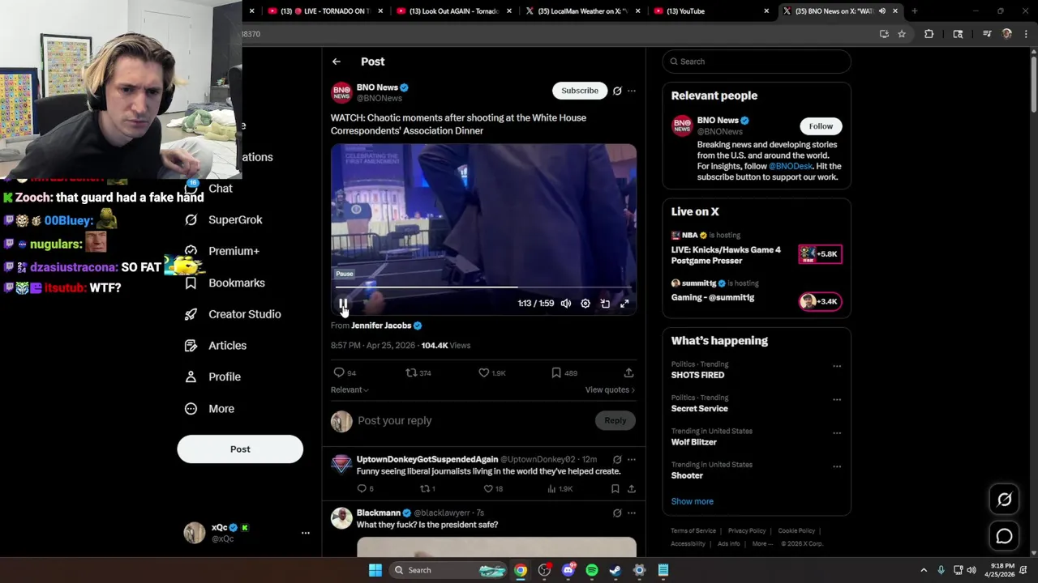The height and width of the screenshot is (583, 1038).
Task: Switch to the Look Out AGAIN Tornado tab
Action: pos(453,11)
